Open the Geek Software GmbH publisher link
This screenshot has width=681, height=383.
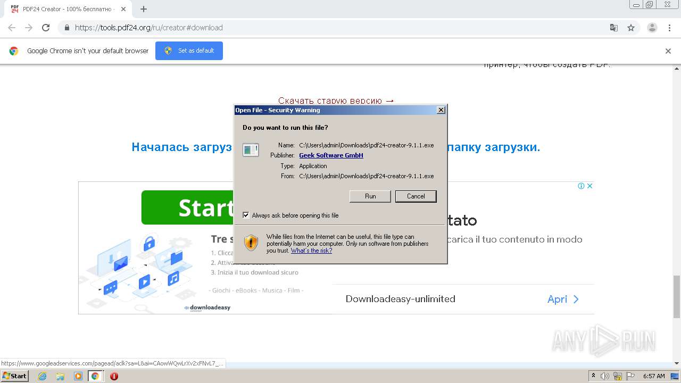click(331, 155)
